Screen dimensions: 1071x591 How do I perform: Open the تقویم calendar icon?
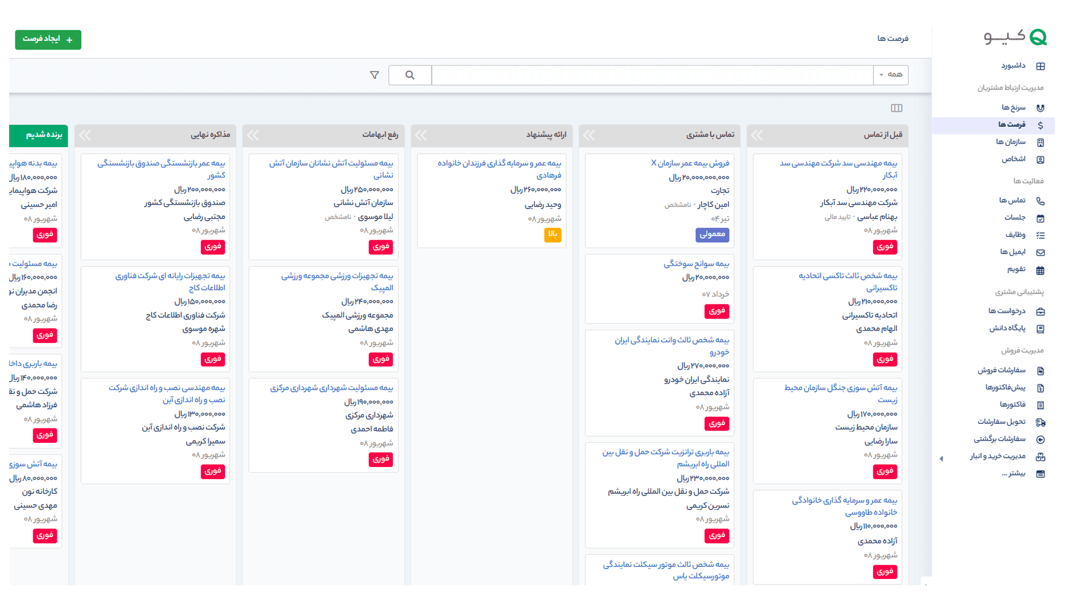point(1040,270)
